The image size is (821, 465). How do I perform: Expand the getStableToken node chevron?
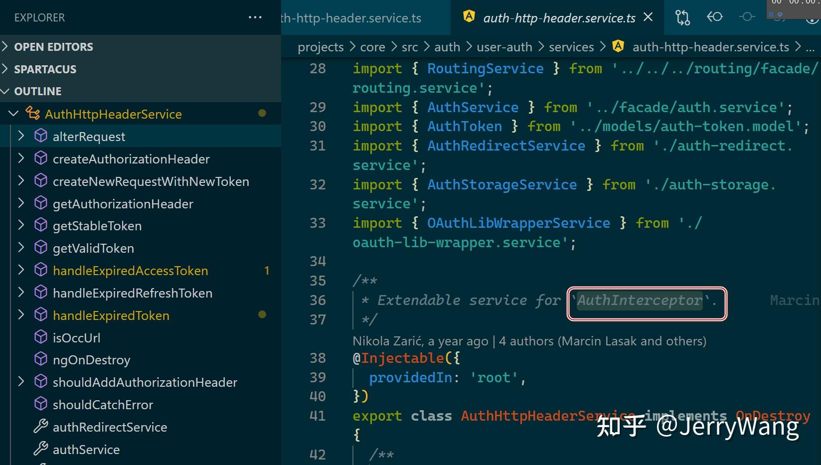coord(20,225)
